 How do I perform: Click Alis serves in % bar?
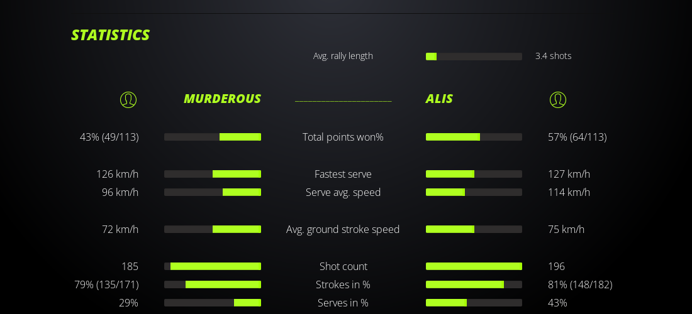pyautogui.click(x=474, y=303)
